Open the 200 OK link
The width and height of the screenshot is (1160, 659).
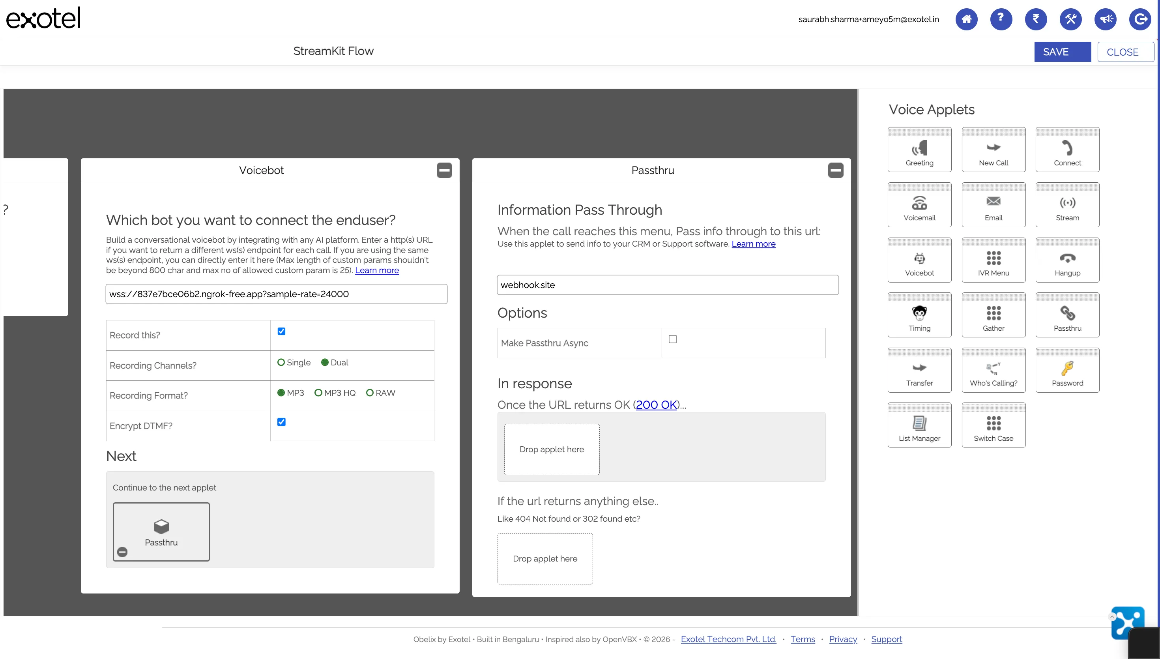pyautogui.click(x=657, y=404)
